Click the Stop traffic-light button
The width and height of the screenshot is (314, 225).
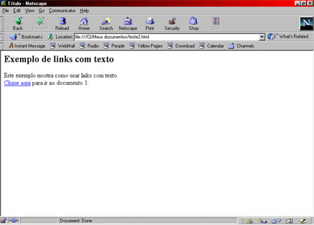point(216,24)
